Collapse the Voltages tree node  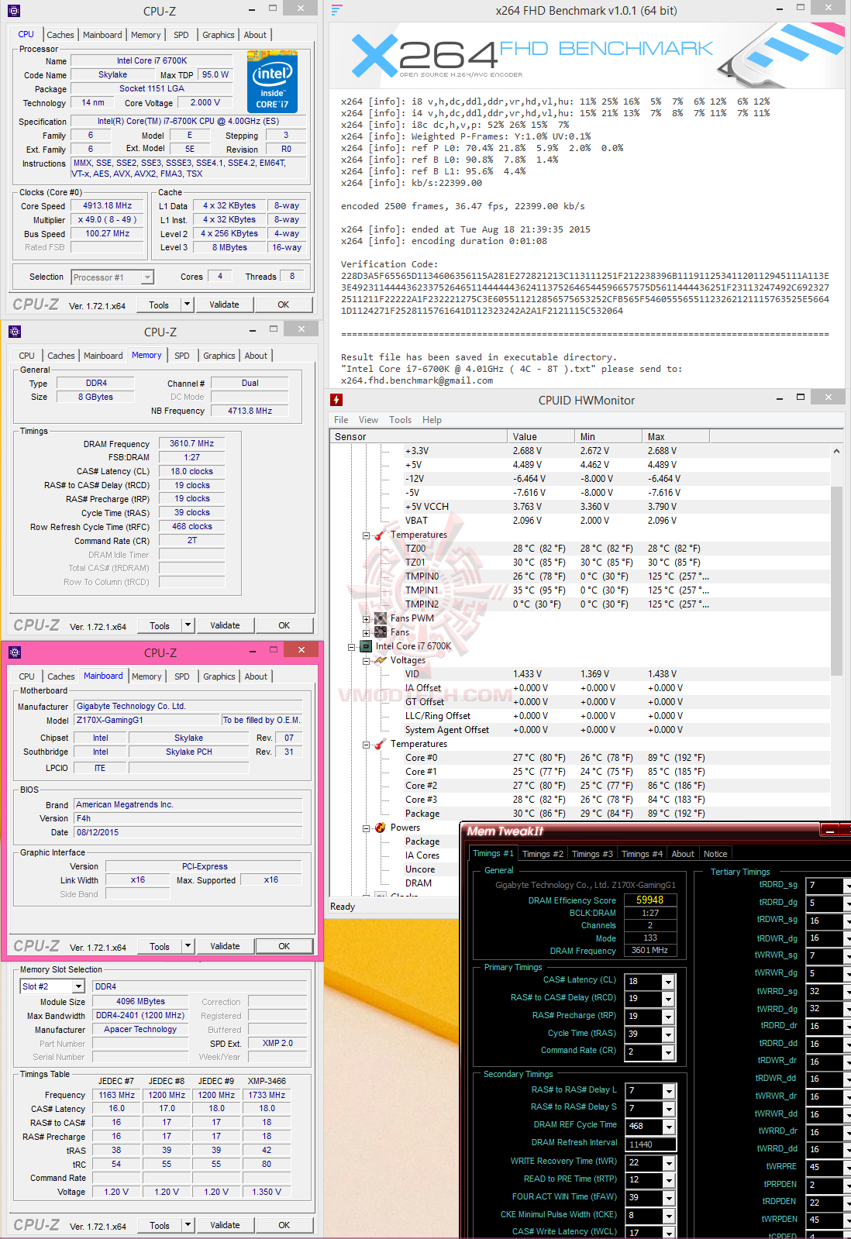pyautogui.click(x=366, y=661)
